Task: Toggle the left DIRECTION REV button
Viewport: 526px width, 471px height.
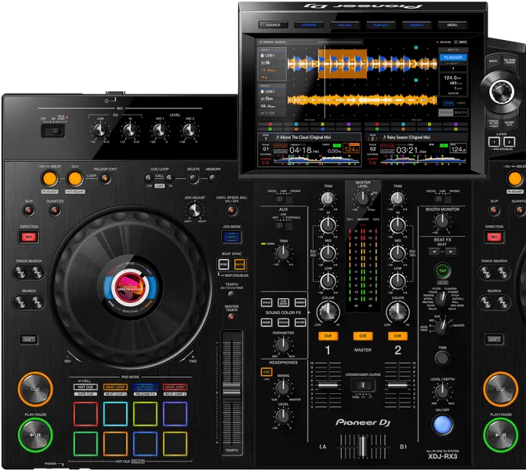Action: [29, 237]
